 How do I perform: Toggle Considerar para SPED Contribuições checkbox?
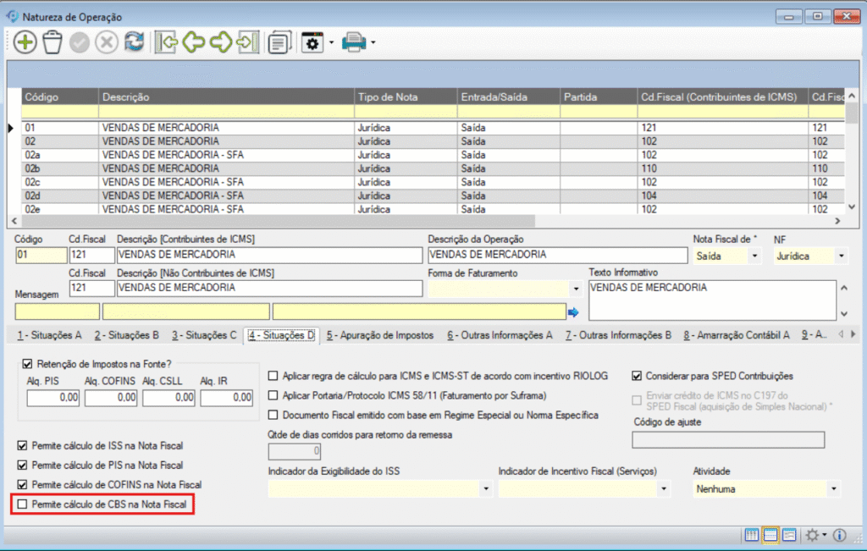[638, 376]
